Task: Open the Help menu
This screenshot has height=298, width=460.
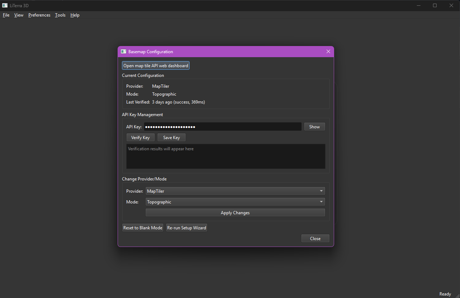Action: pyautogui.click(x=75, y=15)
